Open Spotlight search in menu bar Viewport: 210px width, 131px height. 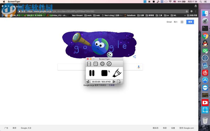[x=201, y=2]
